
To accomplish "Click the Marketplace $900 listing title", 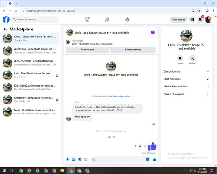I will pyautogui.click(x=92, y=44).
